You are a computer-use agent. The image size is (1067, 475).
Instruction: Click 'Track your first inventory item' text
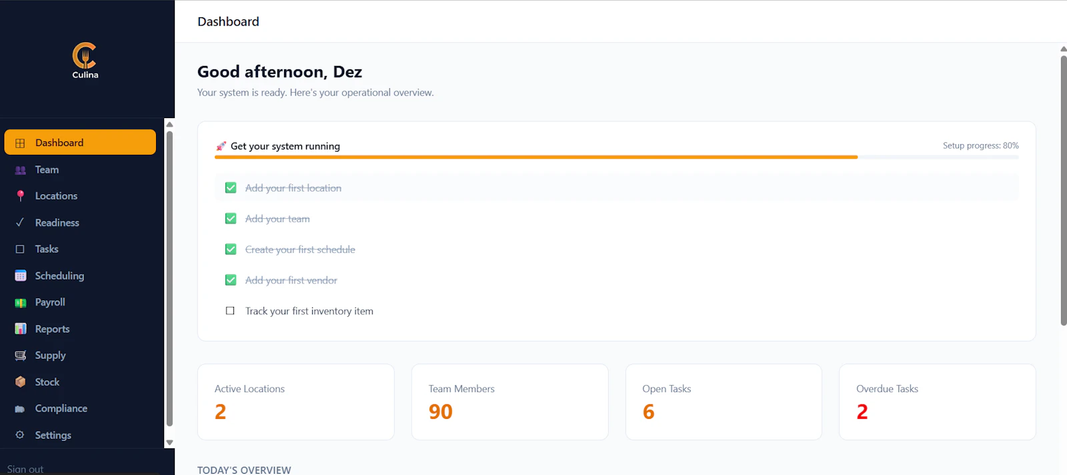pos(309,311)
